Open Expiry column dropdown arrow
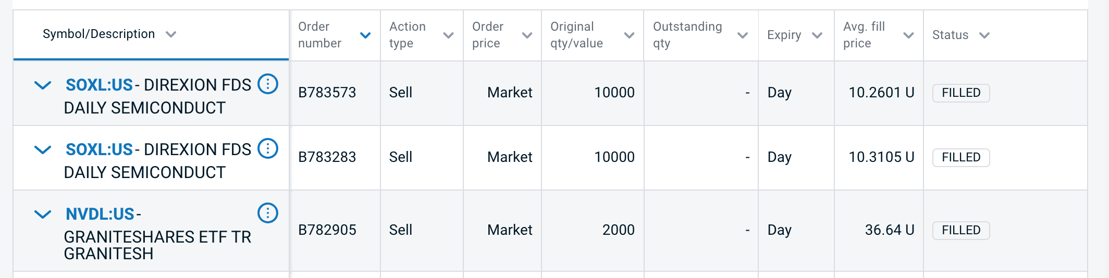This screenshot has height=278, width=1109. tap(817, 35)
